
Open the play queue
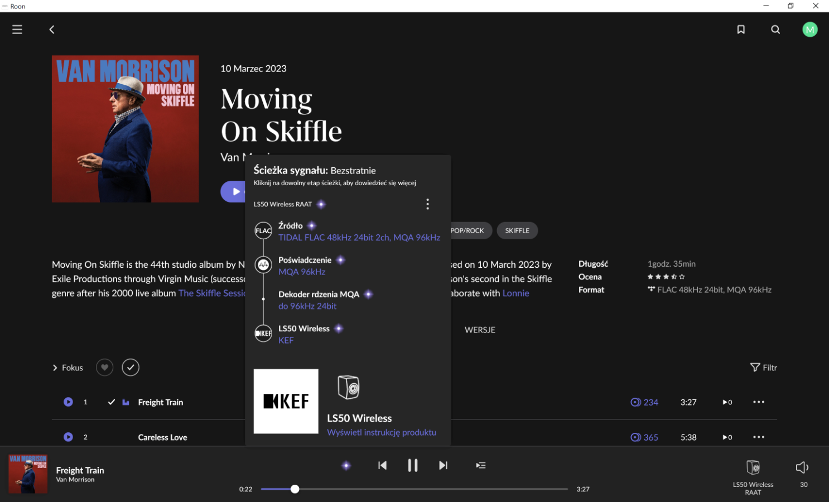pos(481,465)
